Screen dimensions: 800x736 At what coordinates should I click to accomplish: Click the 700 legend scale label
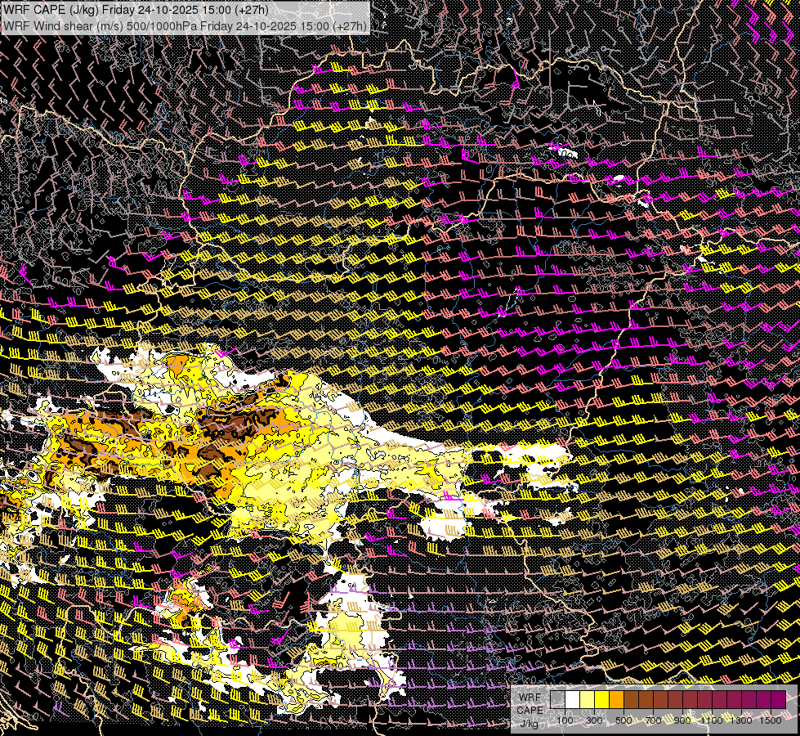click(x=653, y=720)
